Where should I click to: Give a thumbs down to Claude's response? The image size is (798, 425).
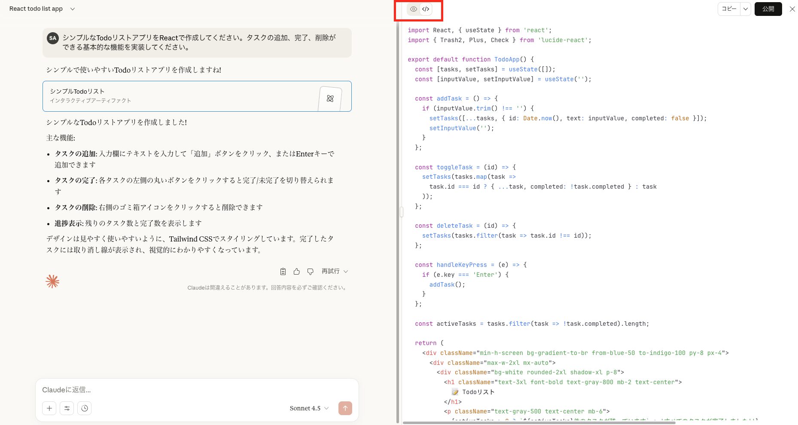coord(310,271)
